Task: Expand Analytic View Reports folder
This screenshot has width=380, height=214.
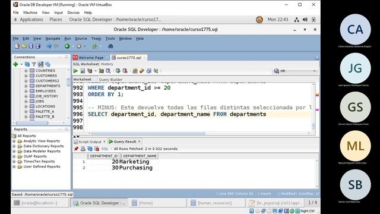Action: coord(14,141)
